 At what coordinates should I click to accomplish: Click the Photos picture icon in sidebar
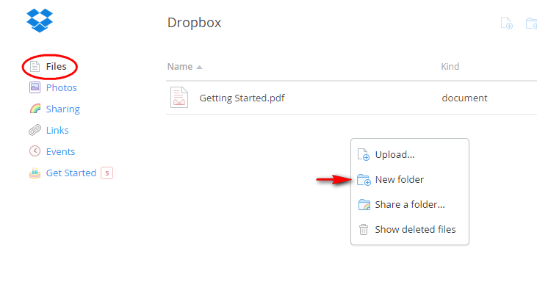point(35,87)
